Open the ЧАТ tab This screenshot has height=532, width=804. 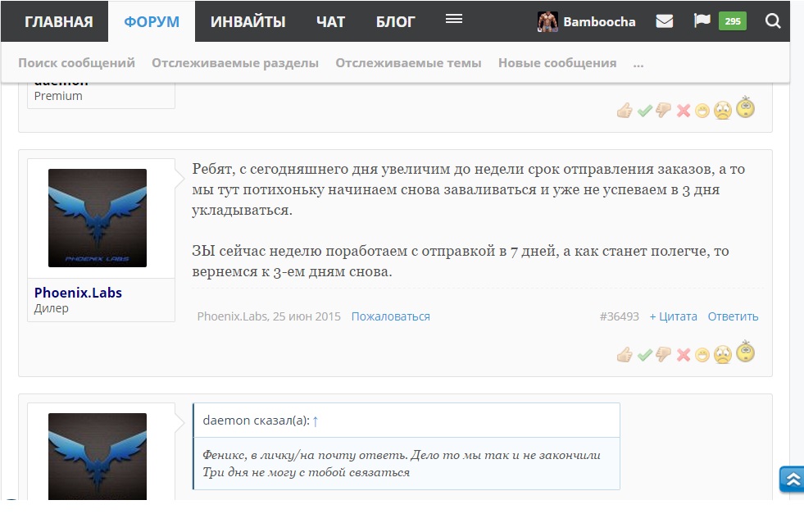pyautogui.click(x=330, y=22)
